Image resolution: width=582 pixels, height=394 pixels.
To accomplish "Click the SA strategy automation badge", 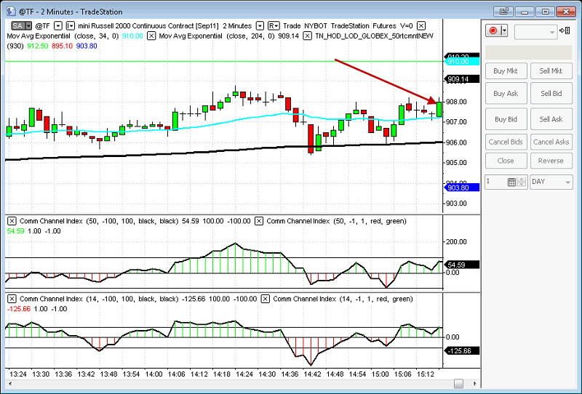I will pos(17,26).
